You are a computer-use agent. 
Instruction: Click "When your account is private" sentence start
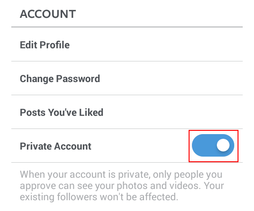point(84,174)
